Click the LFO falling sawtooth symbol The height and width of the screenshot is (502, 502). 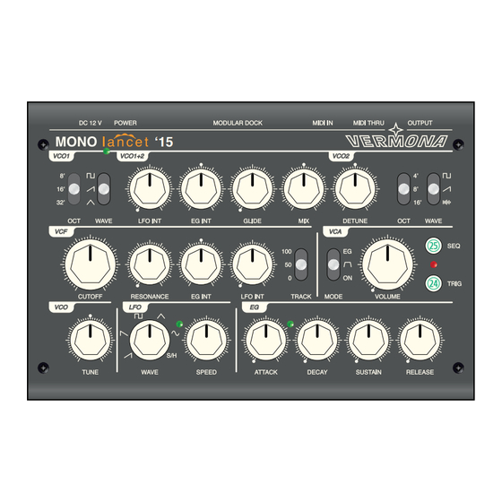click(124, 333)
